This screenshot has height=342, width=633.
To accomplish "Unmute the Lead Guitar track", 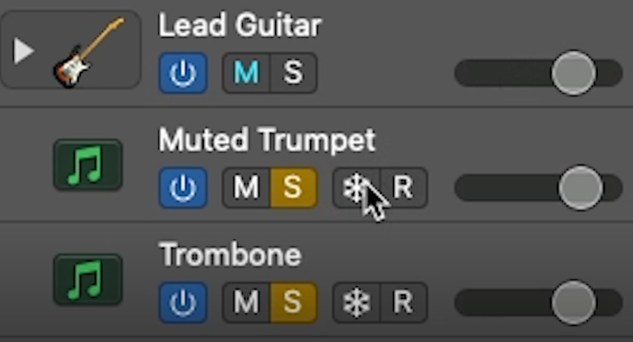I will pos(246,73).
